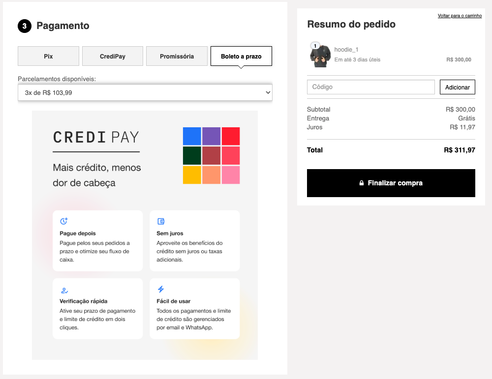Screen dimensions: 492x379
Task: Select the Pix payment tab
Action: coord(48,56)
